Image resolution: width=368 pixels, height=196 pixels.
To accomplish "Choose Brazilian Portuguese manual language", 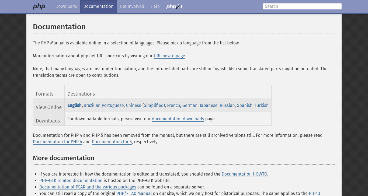I will click(x=104, y=106).
